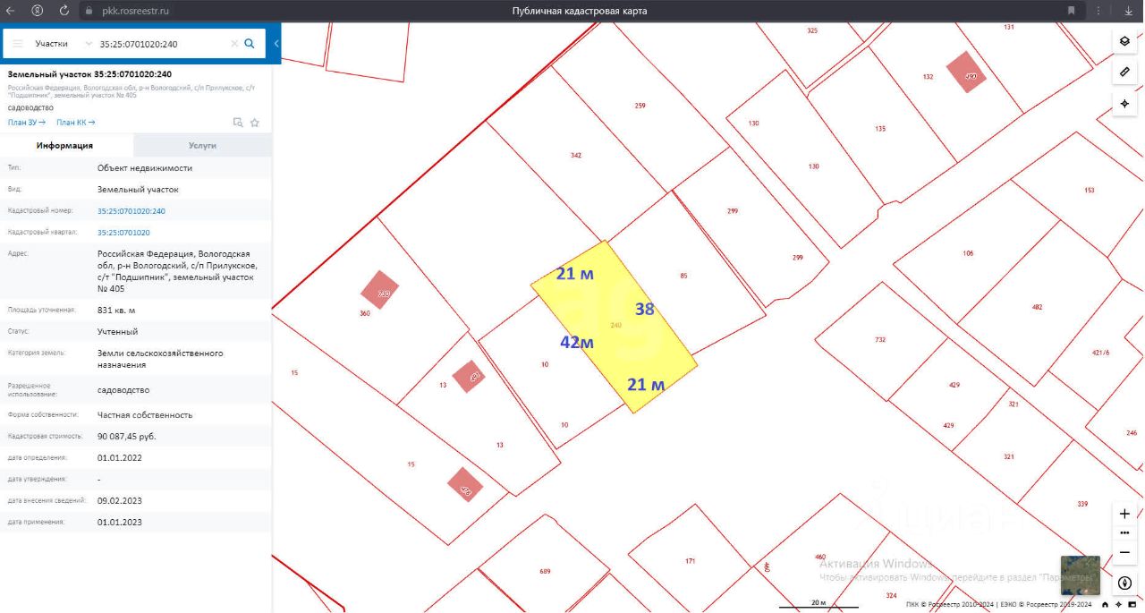The image size is (1145, 613).
Task: Click the home icon in the map footer
Action: 1105,605
